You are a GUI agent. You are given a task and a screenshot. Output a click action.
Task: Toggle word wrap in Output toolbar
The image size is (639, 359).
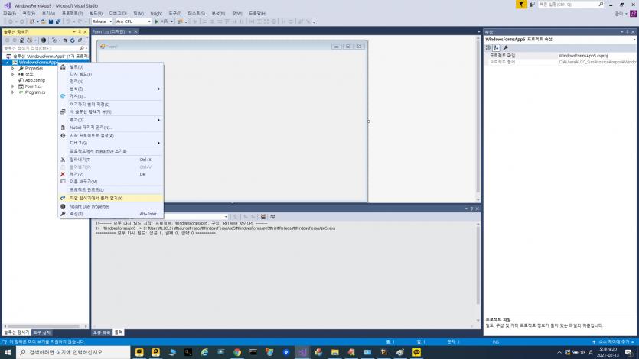(x=272, y=217)
